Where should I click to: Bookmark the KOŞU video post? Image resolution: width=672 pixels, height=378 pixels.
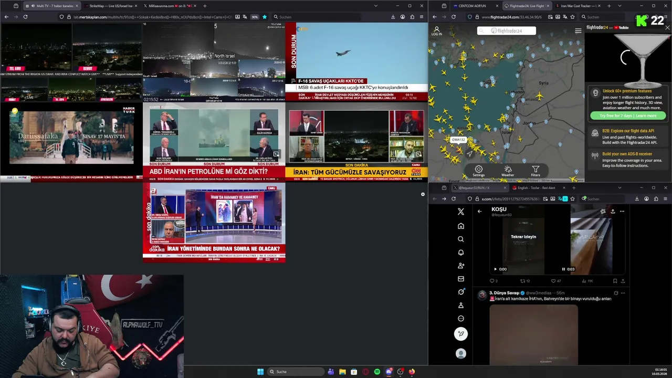pos(615,281)
